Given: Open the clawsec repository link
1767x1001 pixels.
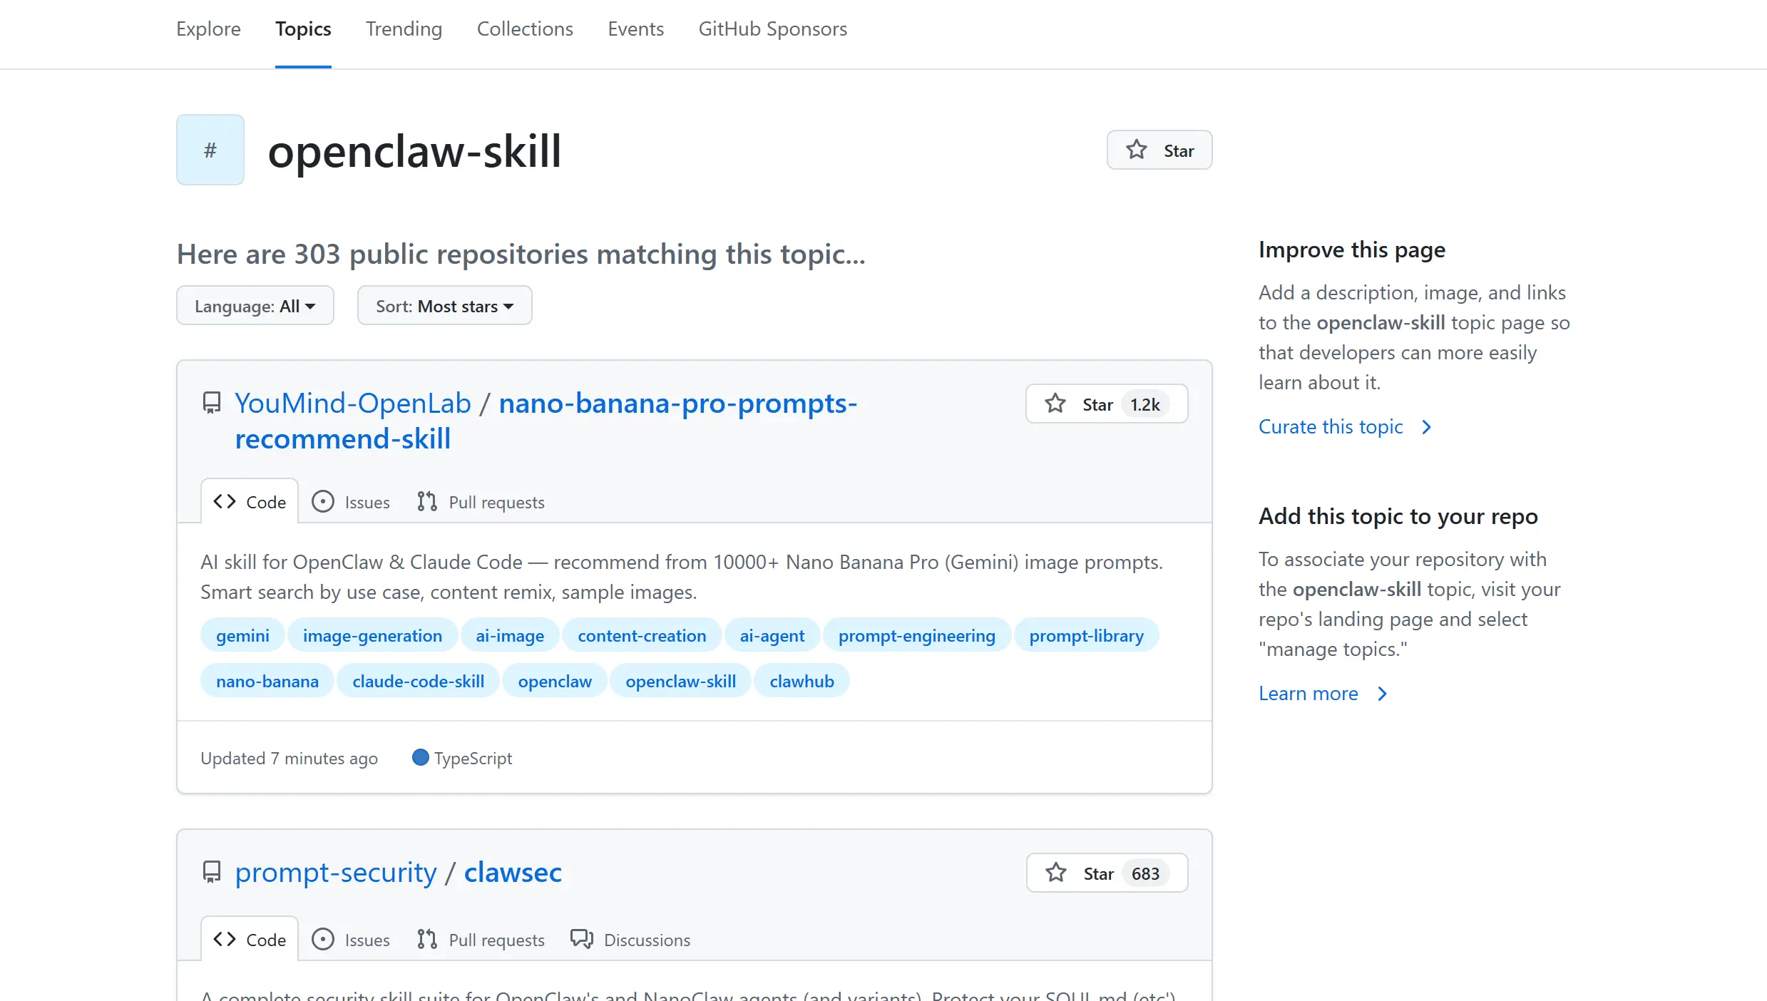Looking at the screenshot, I should tap(513, 873).
